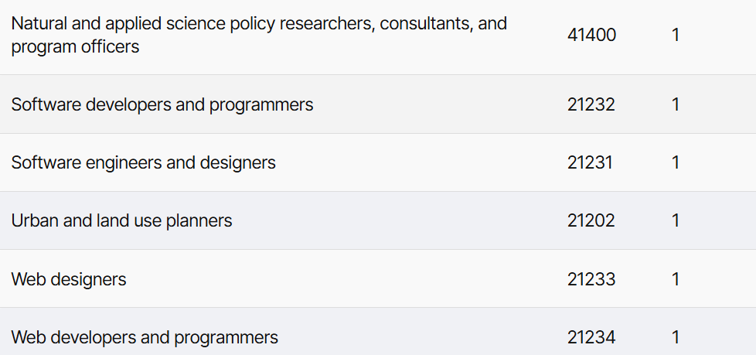This screenshot has width=756, height=355.
Task: Click the count 1 beside code 21233
Action: pyautogui.click(x=676, y=279)
